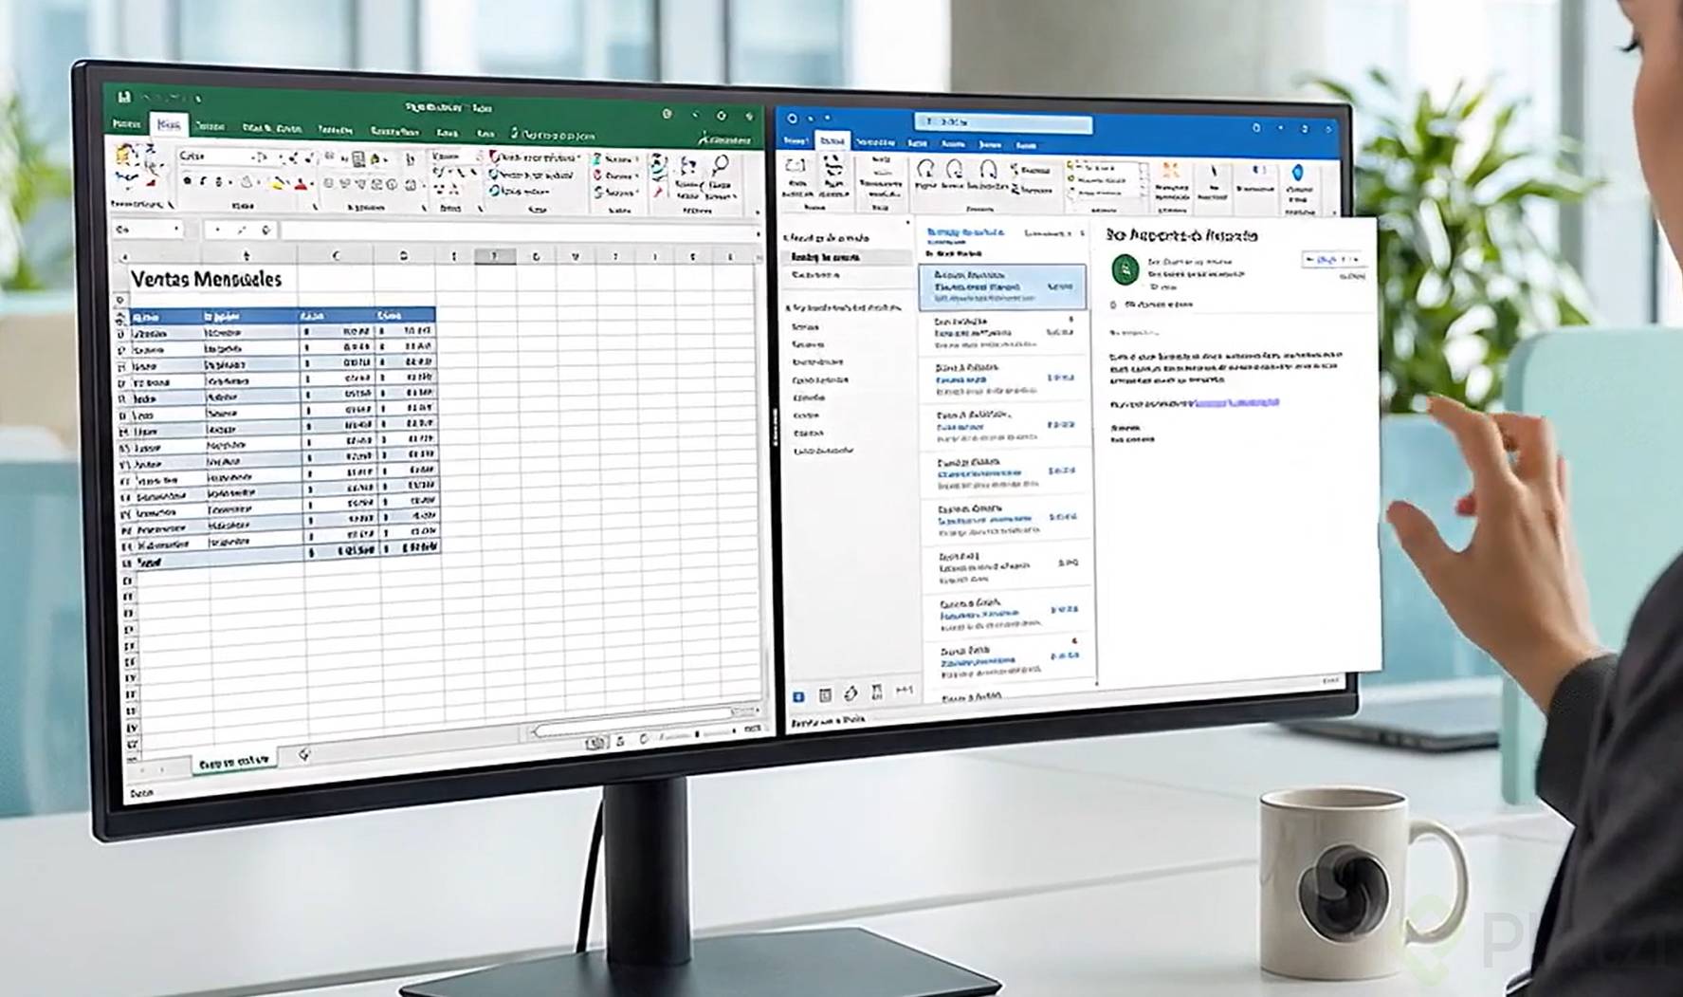Viewport: 1683px width, 997px height.
Task: Click the Find & Select magnifier icon in Excel
Action: [x=720, y=167]
